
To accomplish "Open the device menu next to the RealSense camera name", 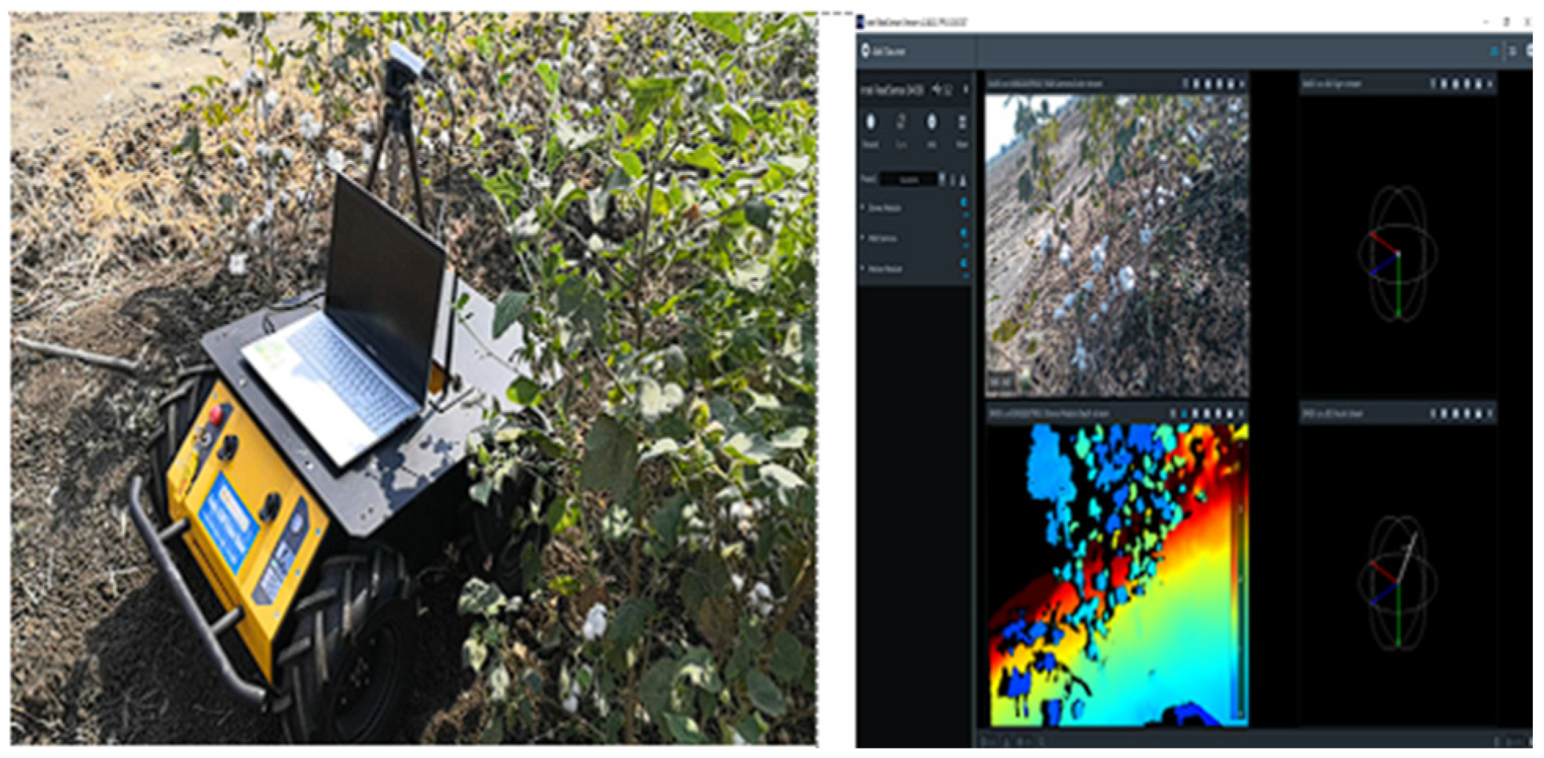I will coord(965,89).
